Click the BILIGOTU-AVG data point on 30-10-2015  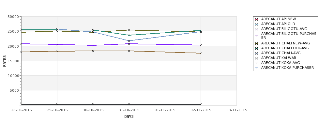coord(93,45)
